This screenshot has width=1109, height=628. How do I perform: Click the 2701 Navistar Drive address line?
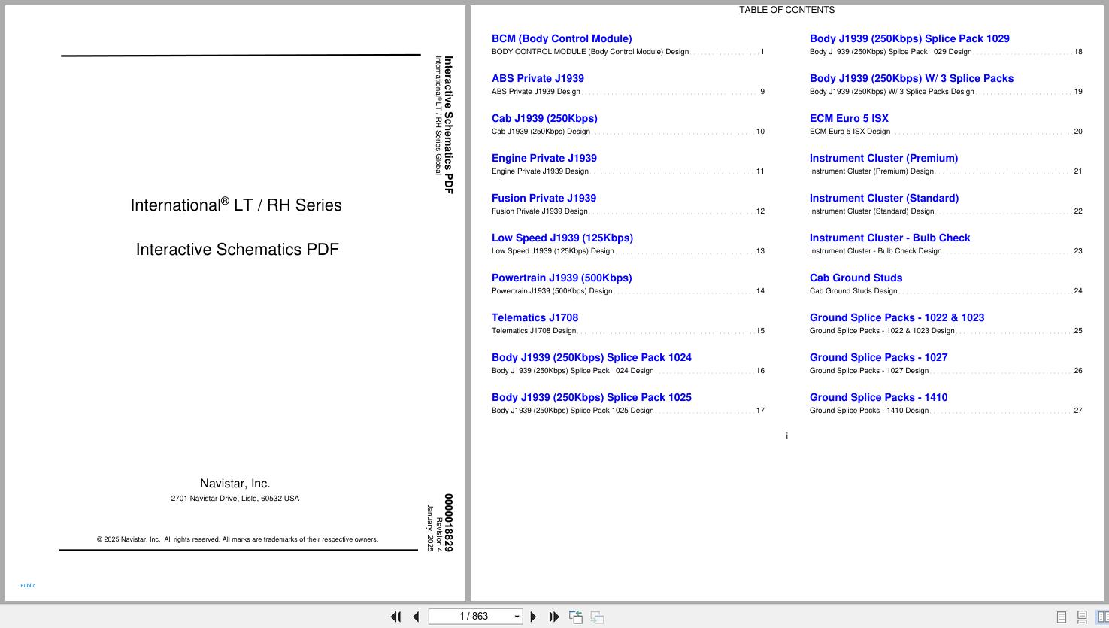[235, 499]
